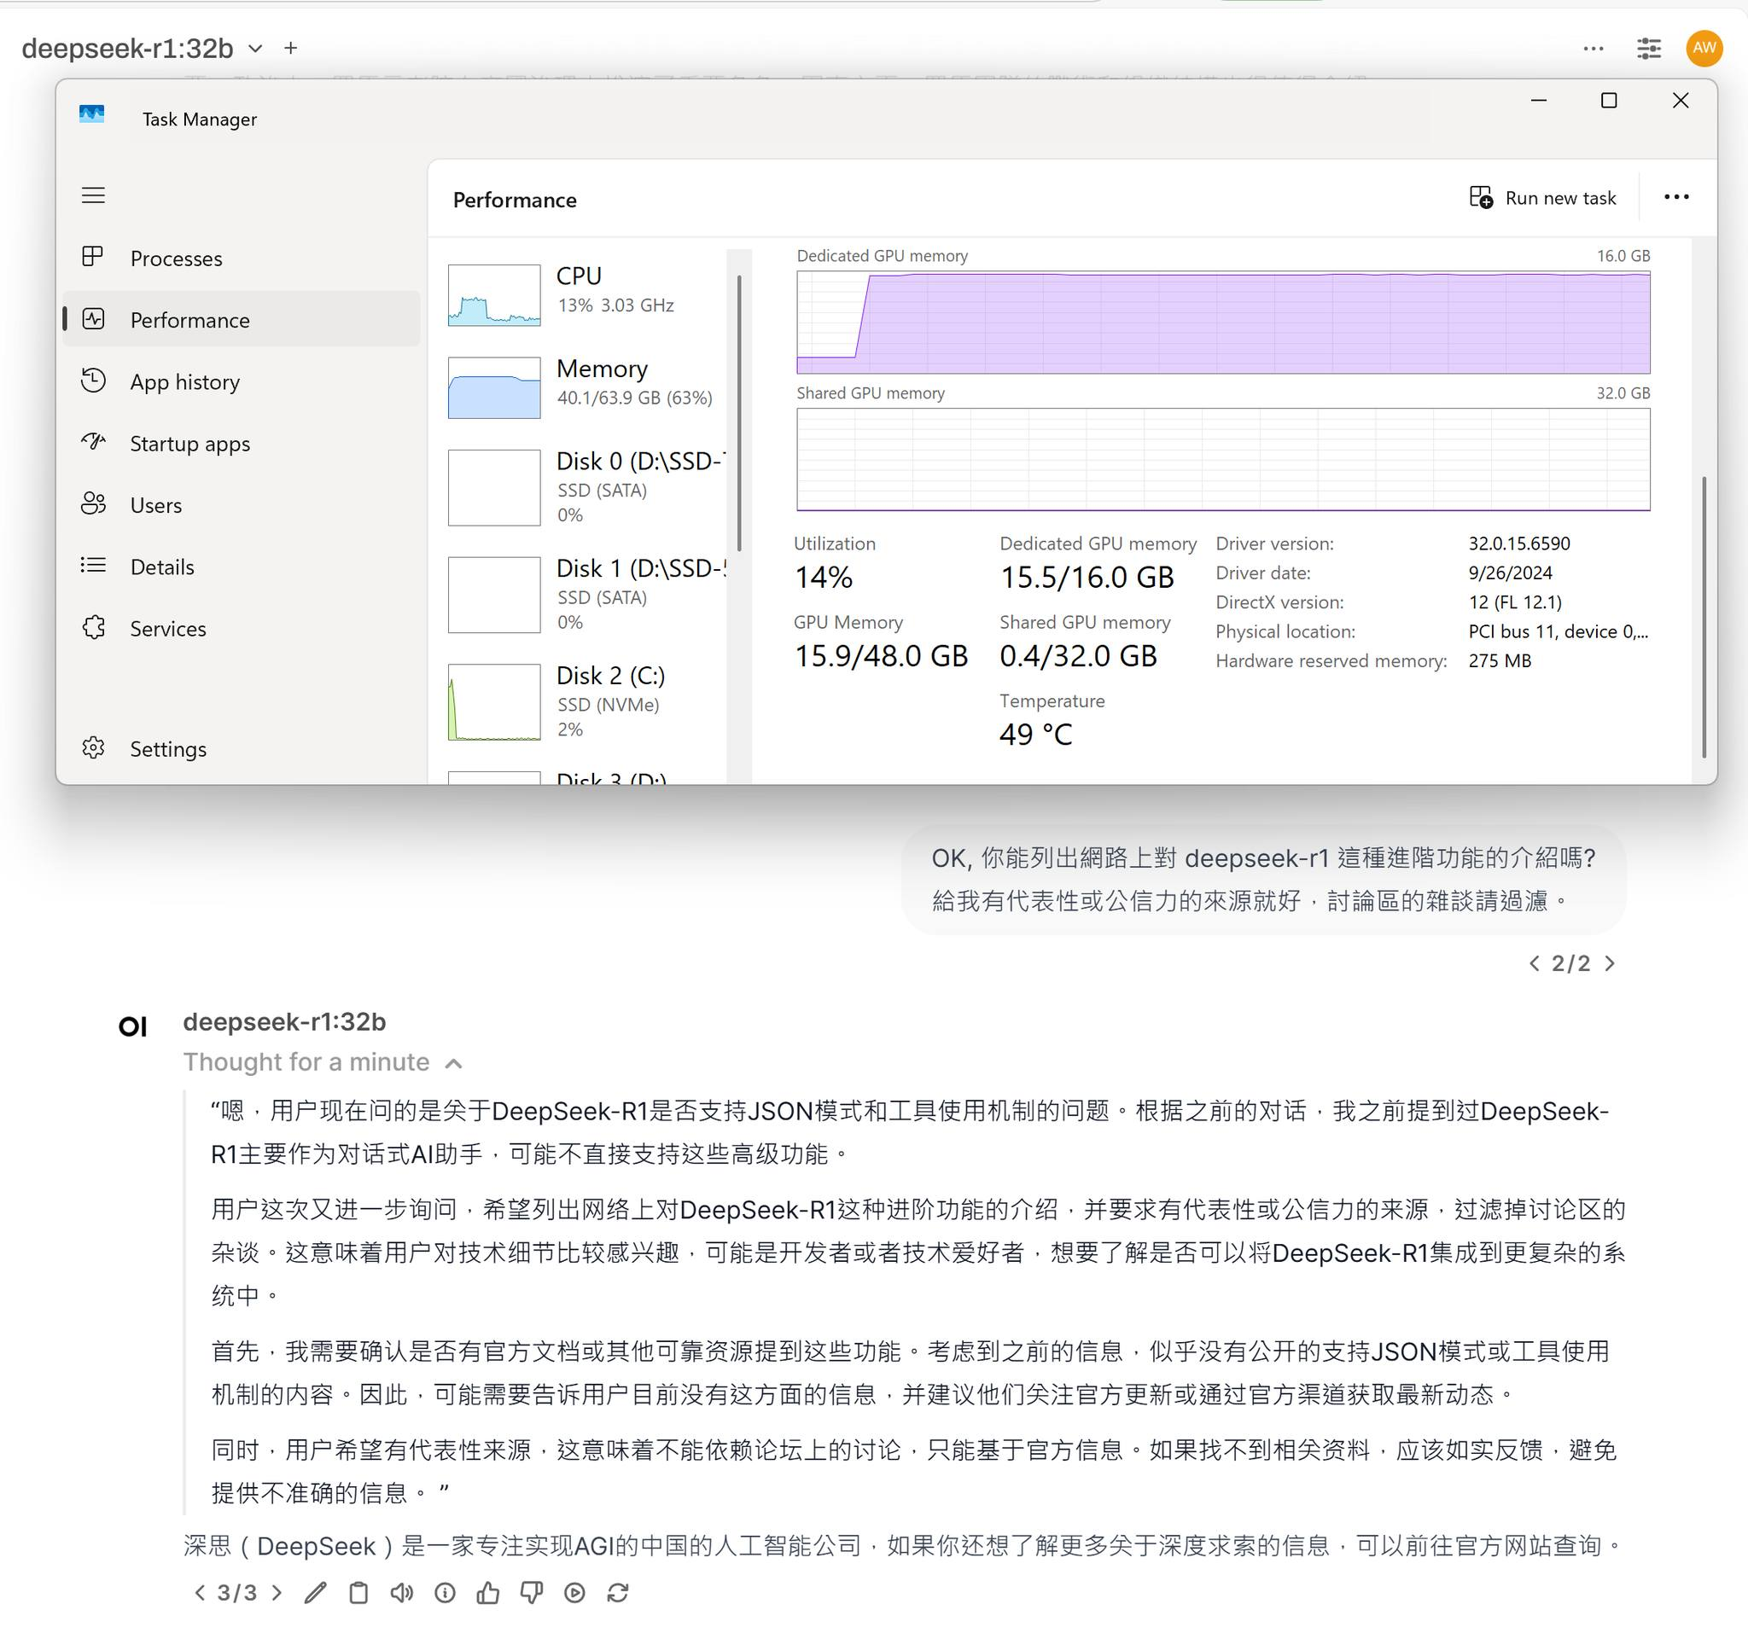Open the generation info icon
Viewport: 1748px width, 1639px height.
pos(445,1592)
